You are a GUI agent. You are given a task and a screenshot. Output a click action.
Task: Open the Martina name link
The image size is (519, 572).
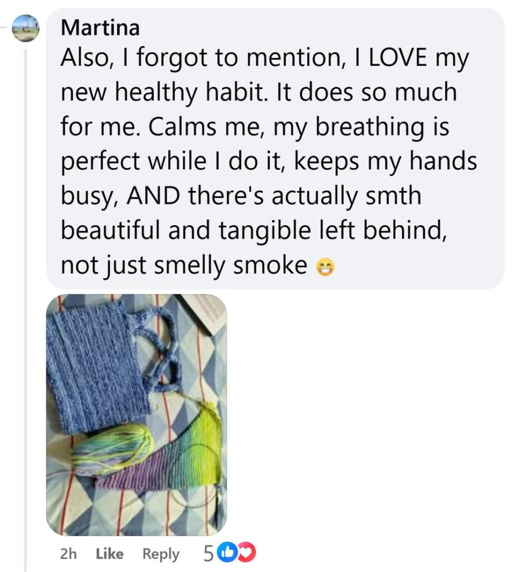[x=101, y=27]
